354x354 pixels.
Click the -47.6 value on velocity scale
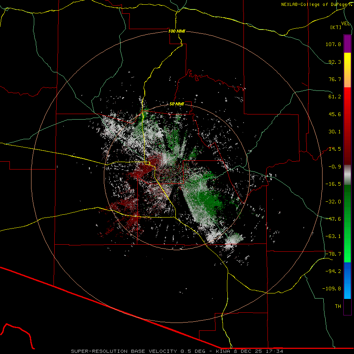(333, 219)
